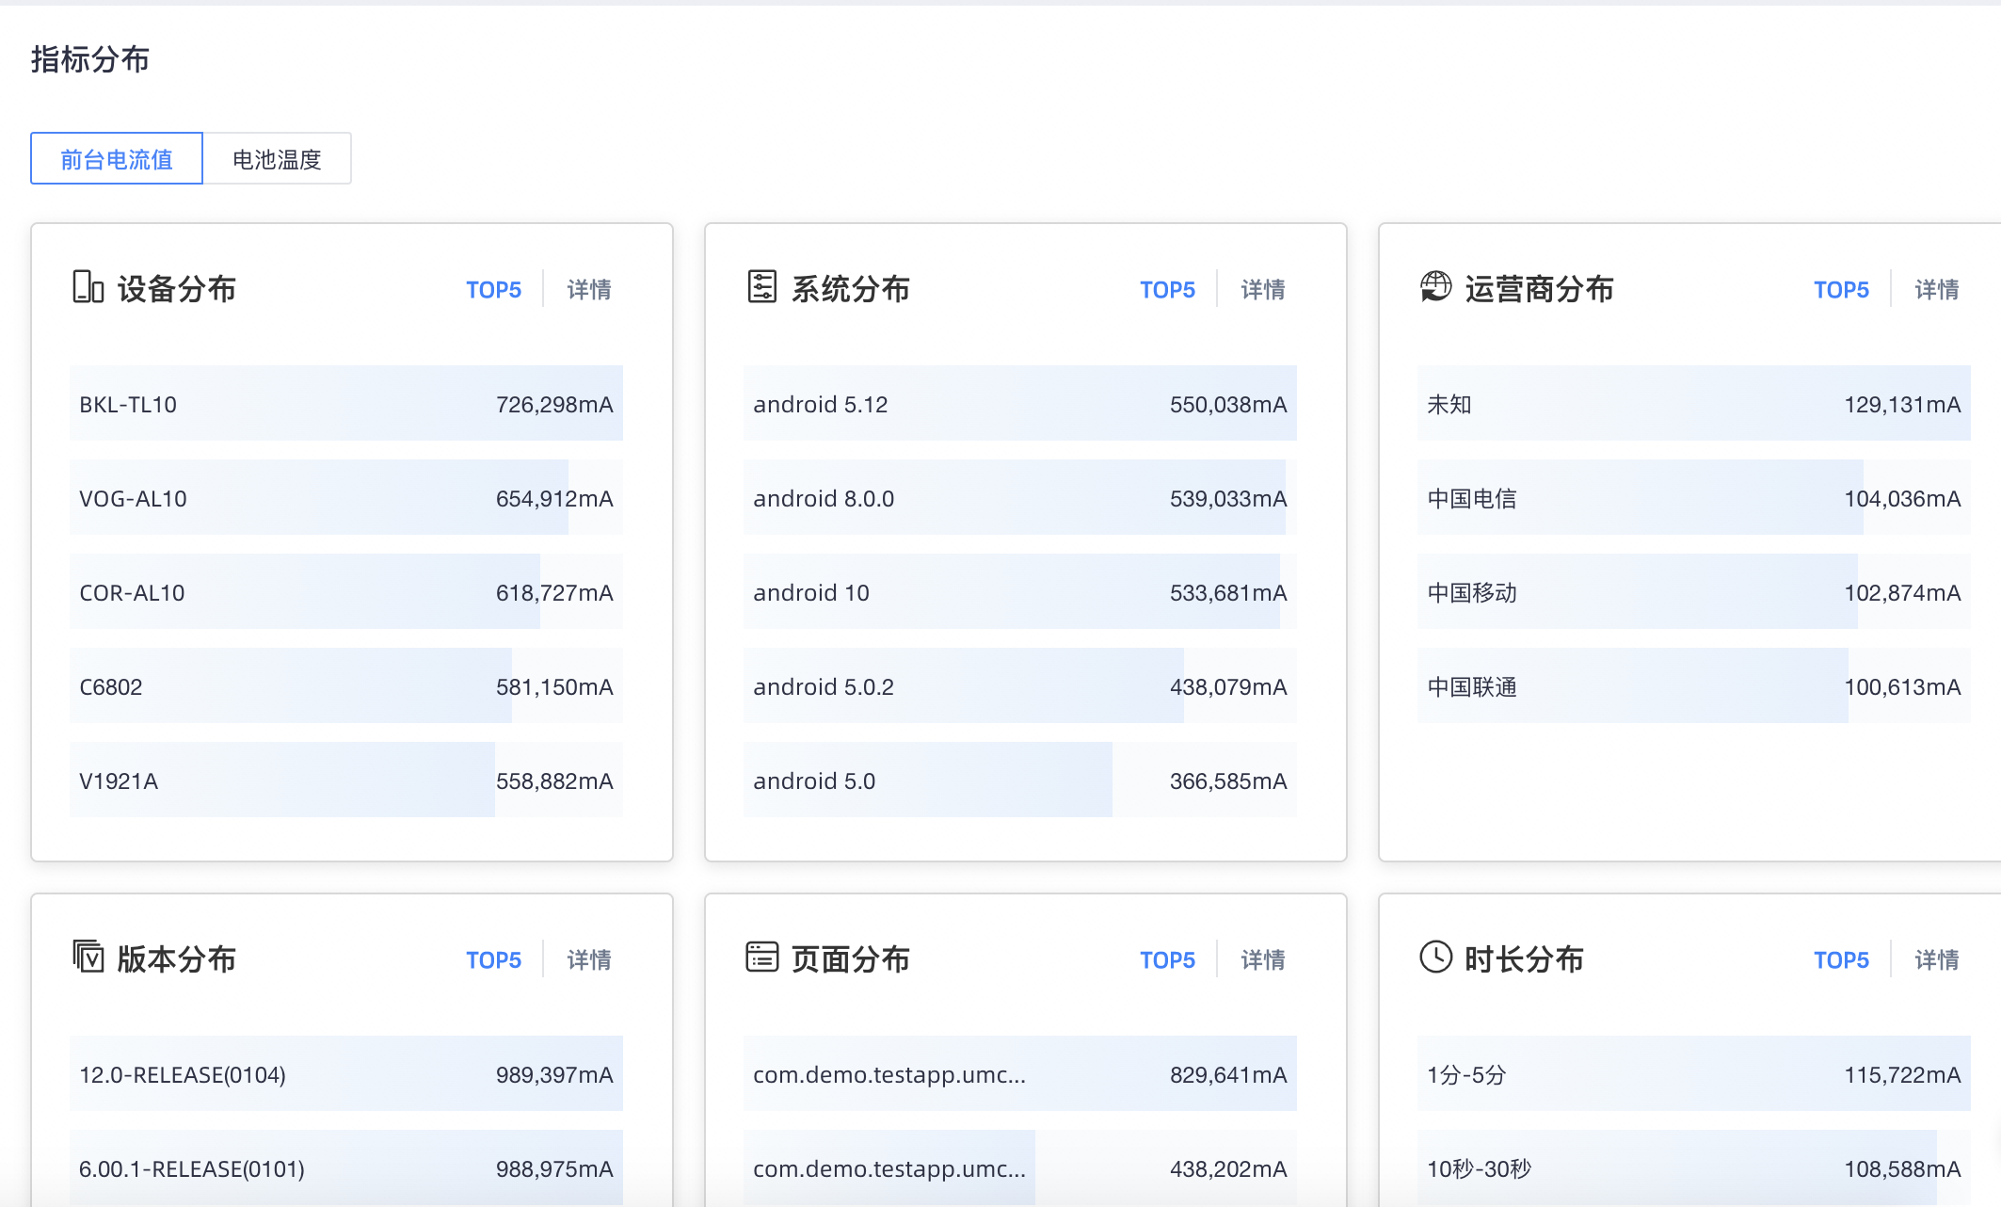2001x1207 pixels.
Task: Open 详情 in 时长分布 card
Action: click(x=1937, y=959)
